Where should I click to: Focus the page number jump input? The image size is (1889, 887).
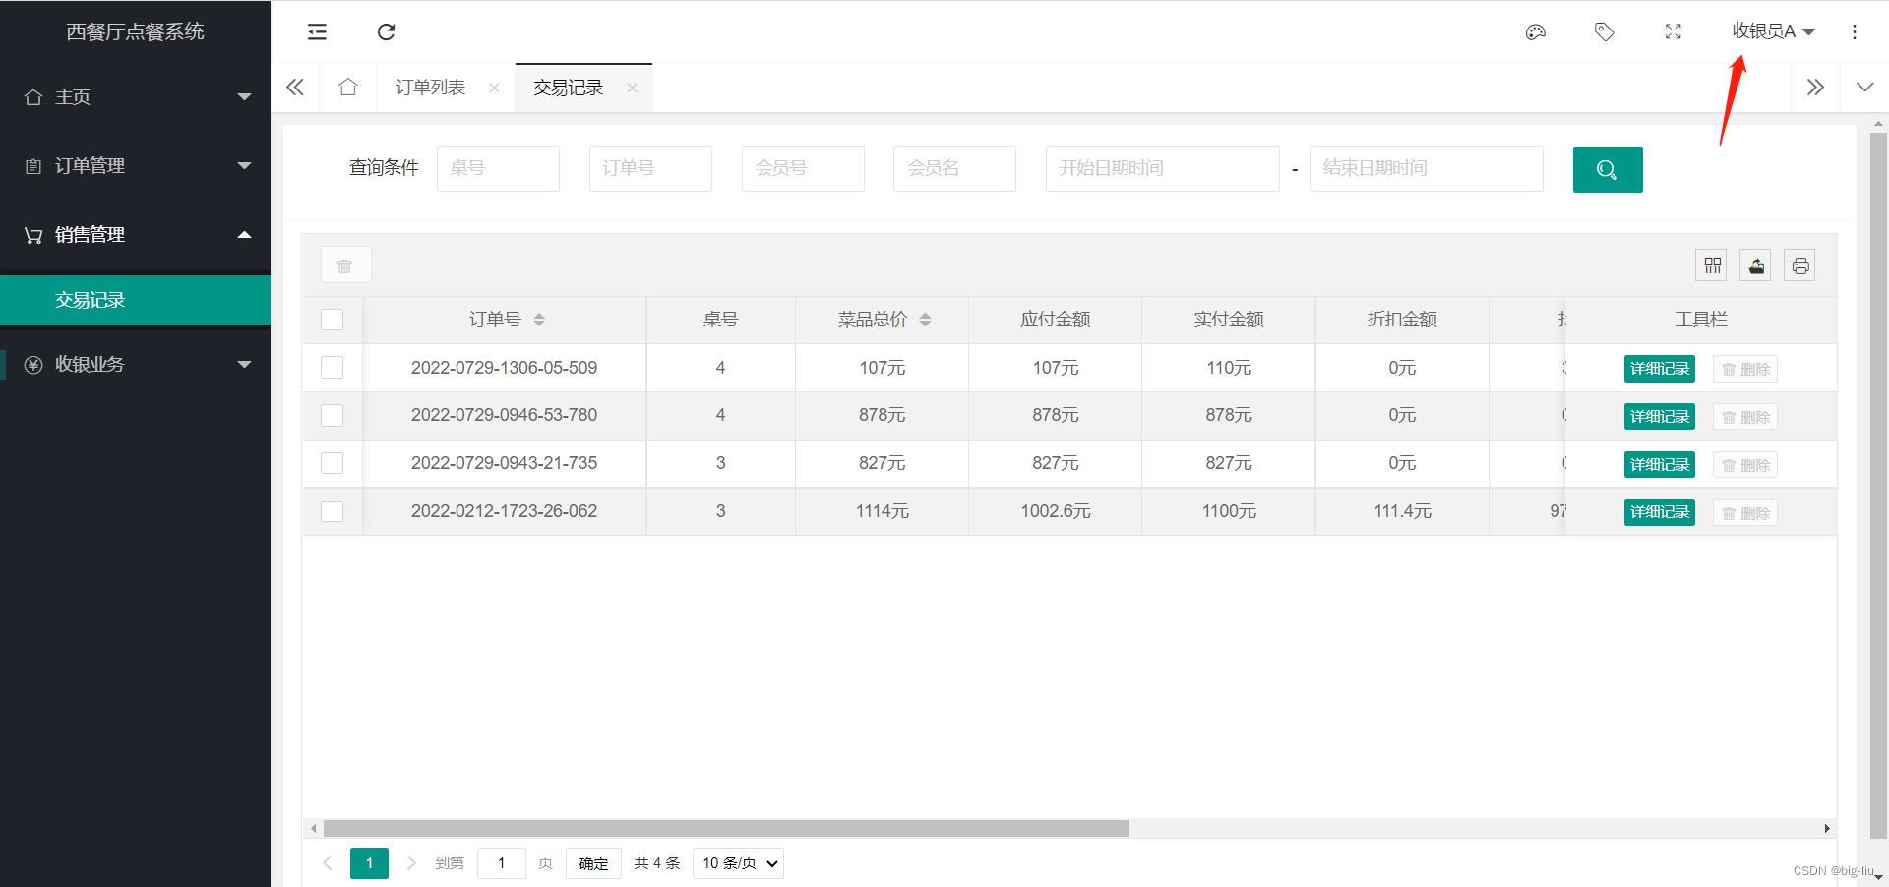pyautogui.click(x=501, y=862)
